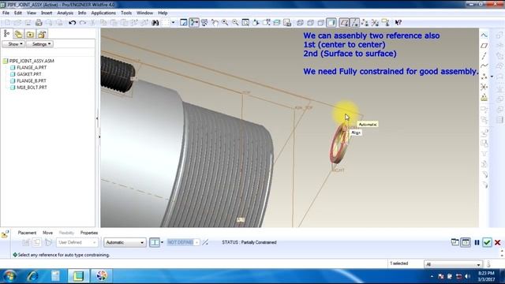Viewport: 505px width, 284px height.
Task: Open Internet Explorer from the taskbar
Action: coord(32,276)
